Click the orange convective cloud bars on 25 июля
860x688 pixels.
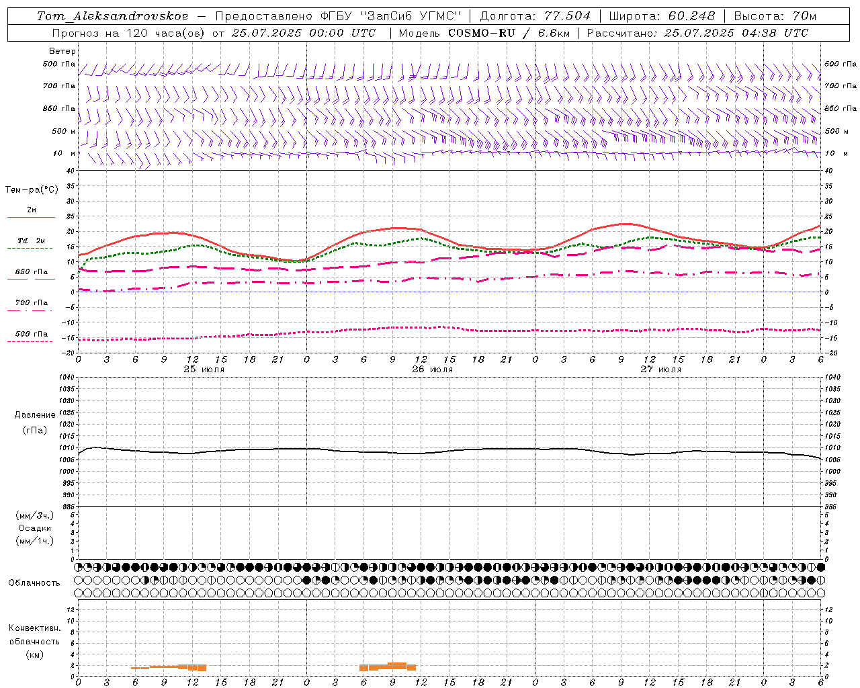tap(169, 667)
